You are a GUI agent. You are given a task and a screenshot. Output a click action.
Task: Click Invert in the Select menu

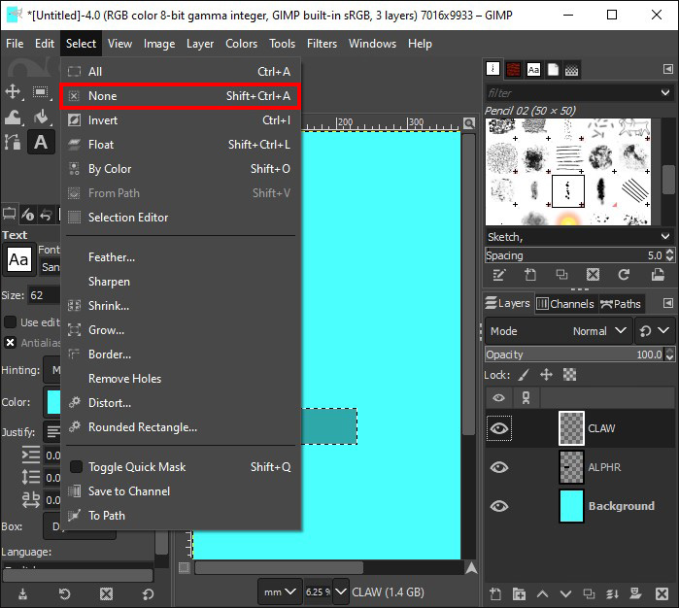coord(103,120)
